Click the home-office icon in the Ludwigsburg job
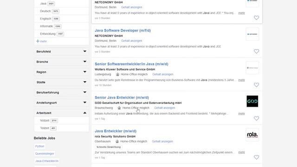Viewport: 297px width, 167px height. (117, 74)
